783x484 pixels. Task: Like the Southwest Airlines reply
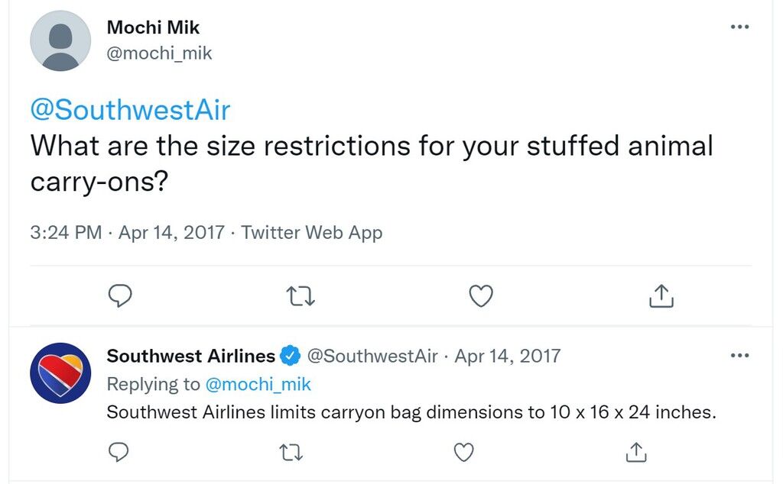[x=463, y=452]
